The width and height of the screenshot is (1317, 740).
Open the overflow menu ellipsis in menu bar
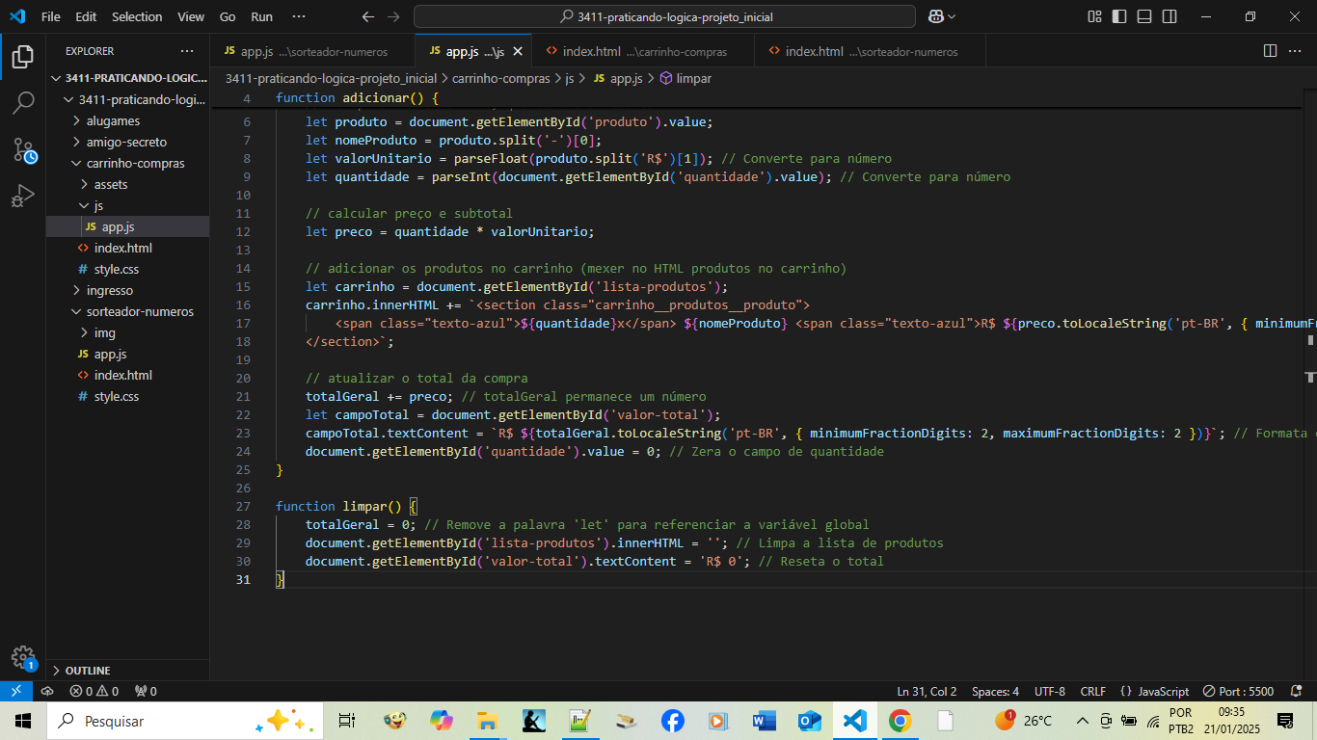(x=299, y=16)
